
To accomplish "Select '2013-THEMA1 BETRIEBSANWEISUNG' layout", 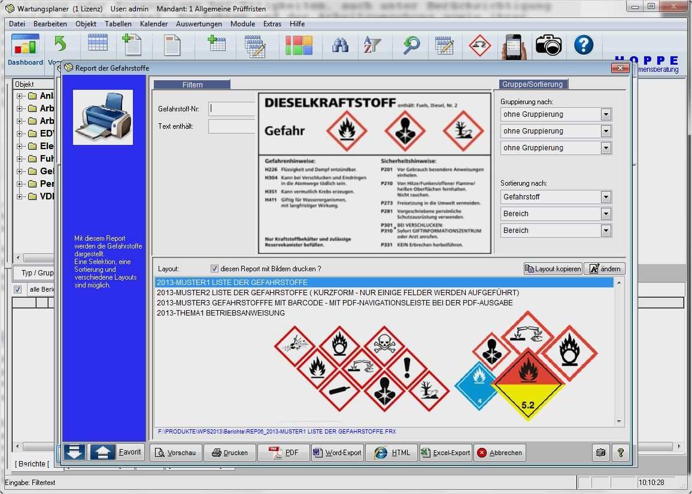I will (x=220, y=313).
